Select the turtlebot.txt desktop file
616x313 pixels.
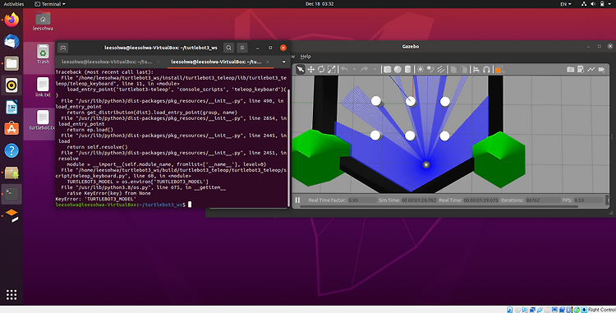(x=42, y=120)
